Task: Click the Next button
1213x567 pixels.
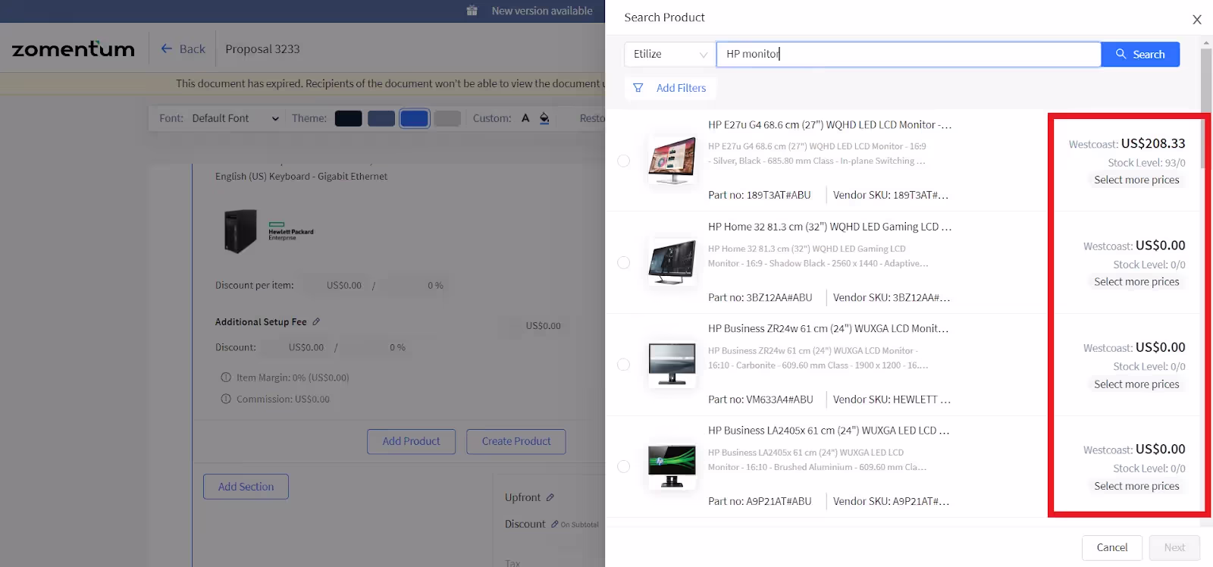Action: [1174, 547]
